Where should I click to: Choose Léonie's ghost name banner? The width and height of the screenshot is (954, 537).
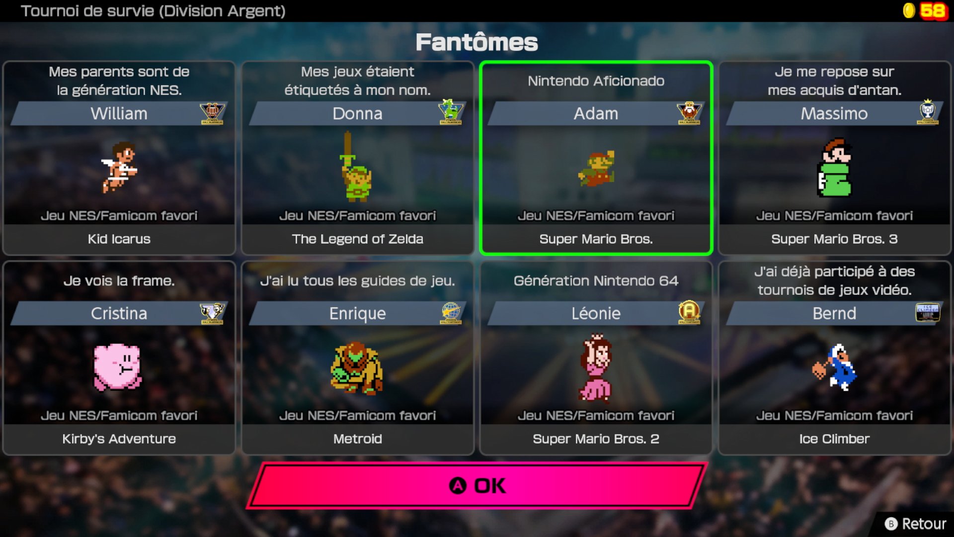(596, 314)
